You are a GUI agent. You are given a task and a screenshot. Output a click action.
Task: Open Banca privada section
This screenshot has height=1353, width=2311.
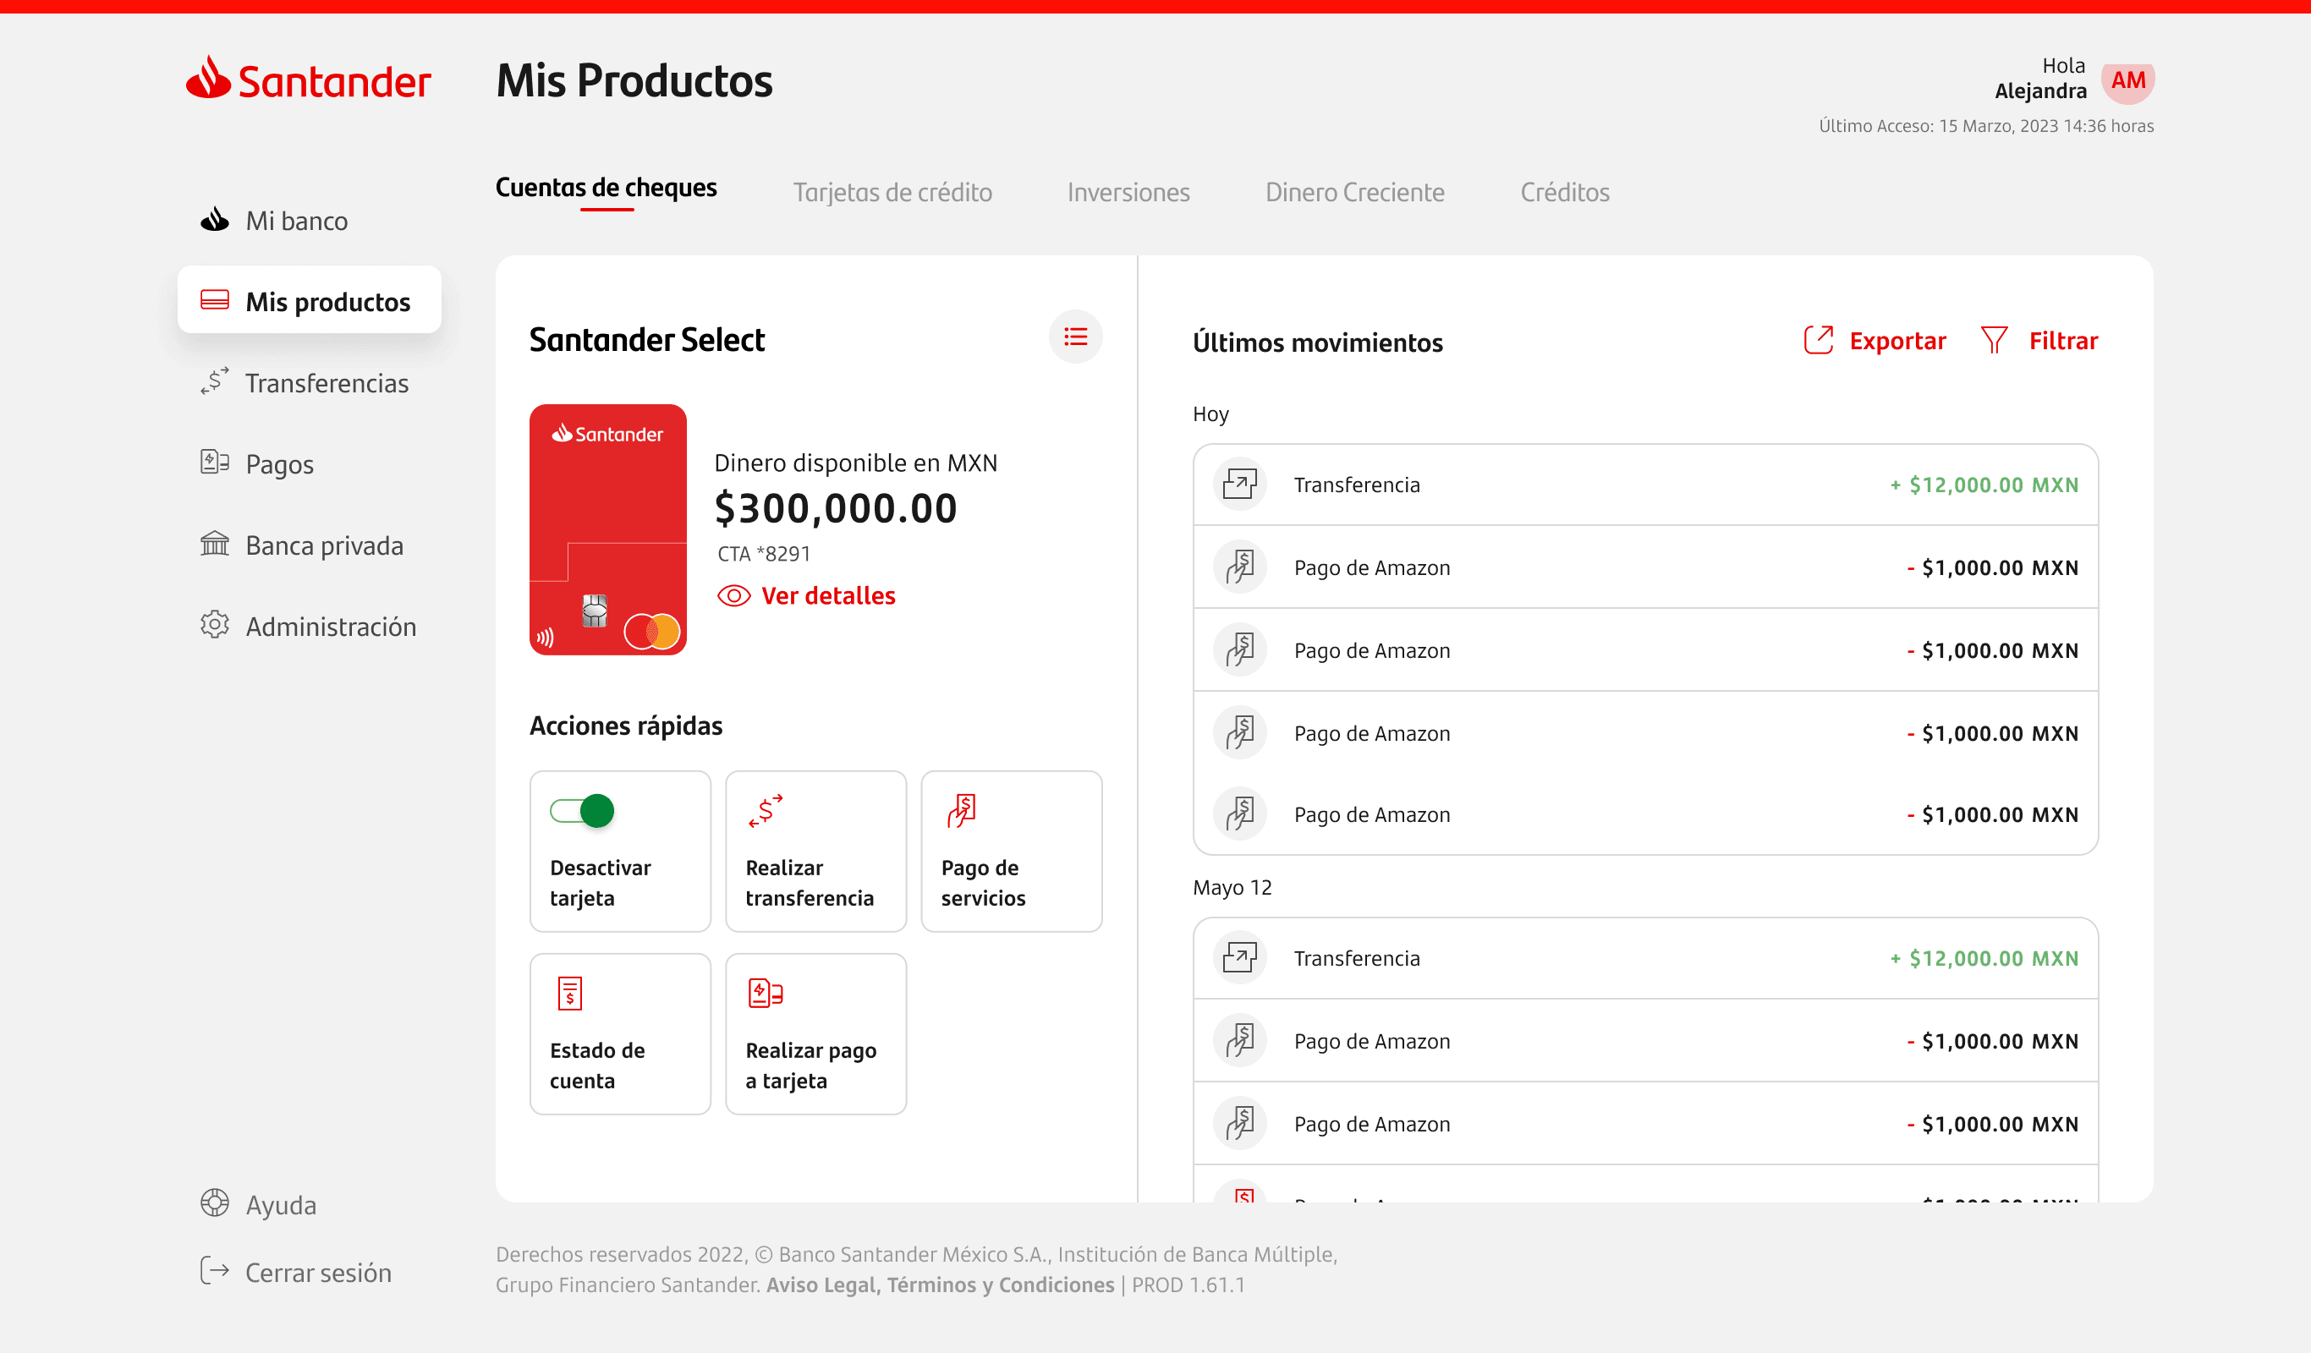click(x=323, y=545)
